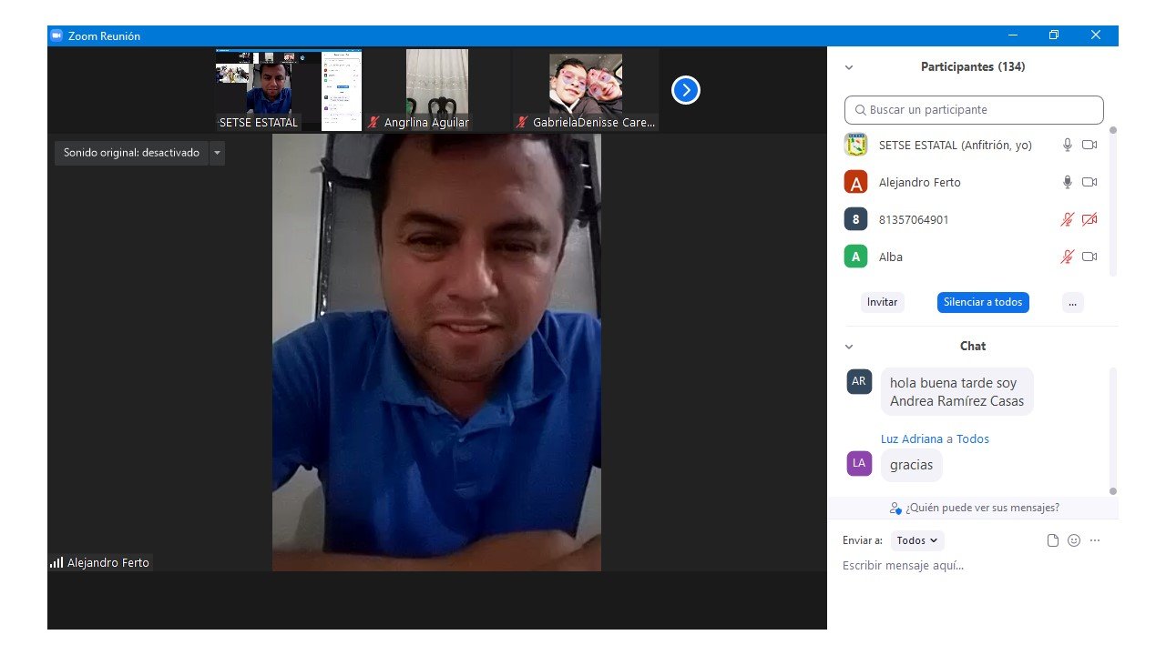This screenshot has height=655, width=1166.
Task: Open the chat file attachment icon
Action: point(1053,540)
